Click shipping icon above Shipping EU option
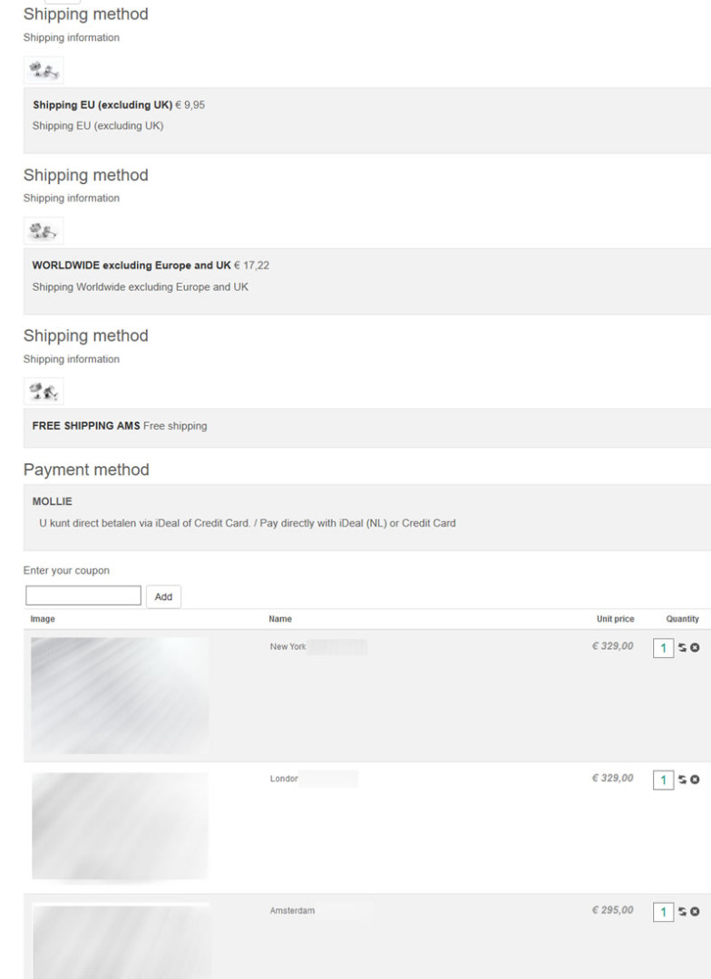The height and width of the screenshot is (979, 711). [x=43, y=70]
